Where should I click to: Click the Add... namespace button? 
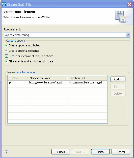pyautogui.click(x=118, y=79)
